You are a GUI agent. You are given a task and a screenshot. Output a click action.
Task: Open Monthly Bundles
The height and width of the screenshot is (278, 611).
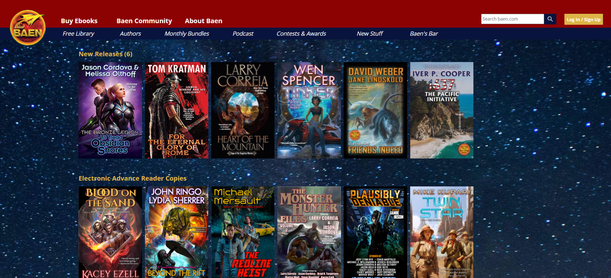(187, 34)
